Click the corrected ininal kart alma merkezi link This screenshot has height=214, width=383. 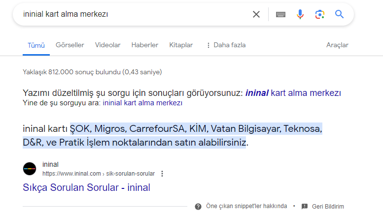(x=293, y=92)
